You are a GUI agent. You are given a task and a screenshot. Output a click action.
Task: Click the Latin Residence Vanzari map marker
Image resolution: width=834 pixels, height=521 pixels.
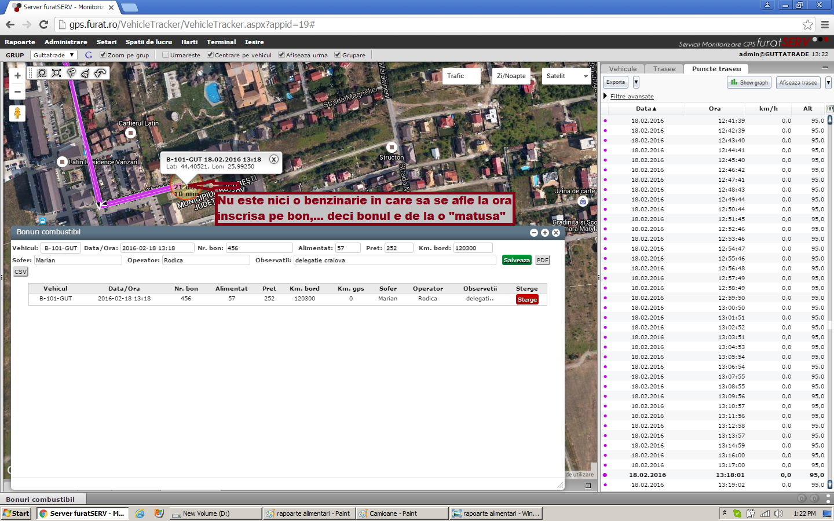pos(63,162)
